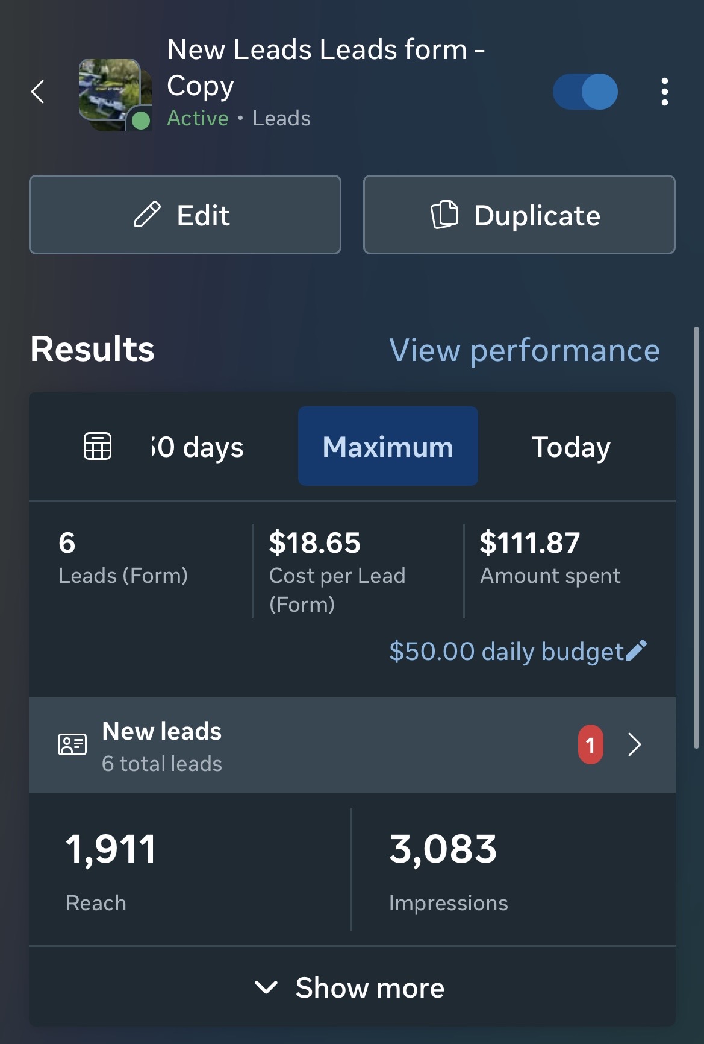Click the New leads contact card icon

[72, 745]
